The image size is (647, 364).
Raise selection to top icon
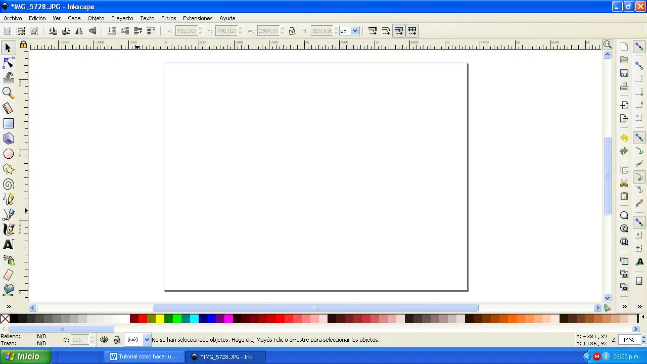pyautogui.click(x=151, y=31)
